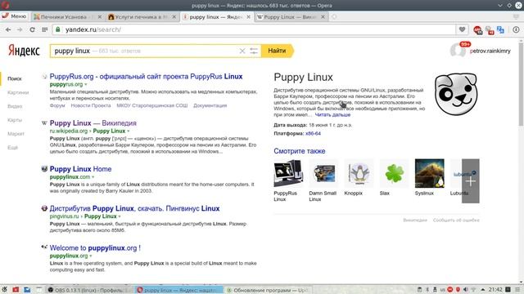
Task: Bookmark page with heart icon
Action: [x=462, y=29]
